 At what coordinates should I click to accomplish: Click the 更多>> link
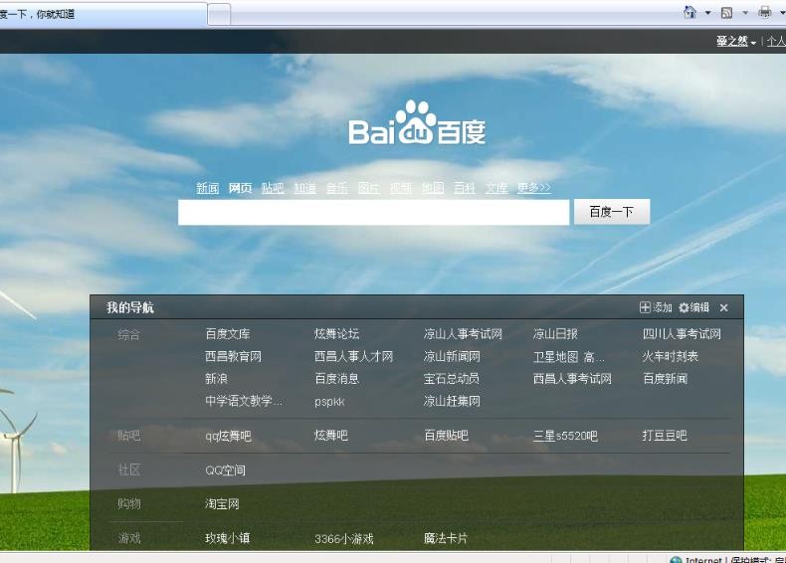point(534,187)
